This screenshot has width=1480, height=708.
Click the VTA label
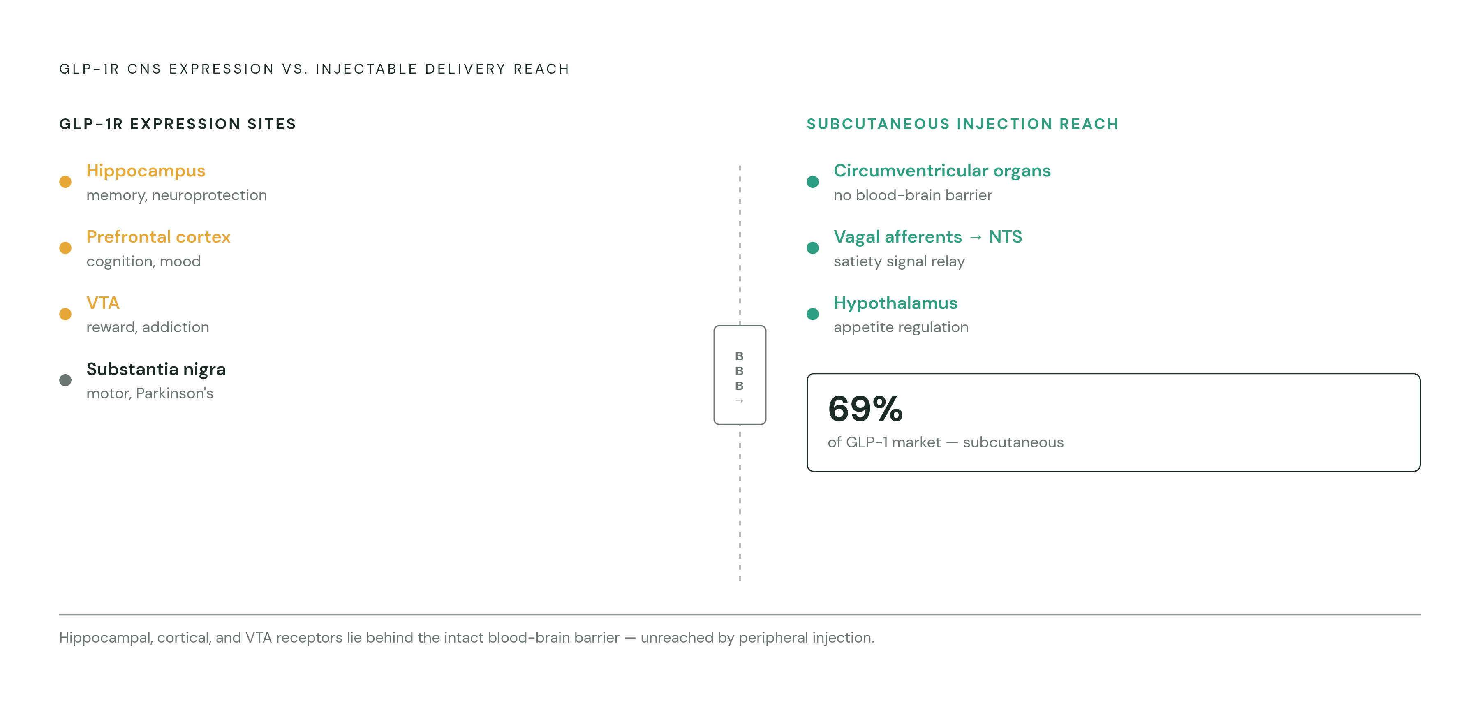[x=103, y=303]
